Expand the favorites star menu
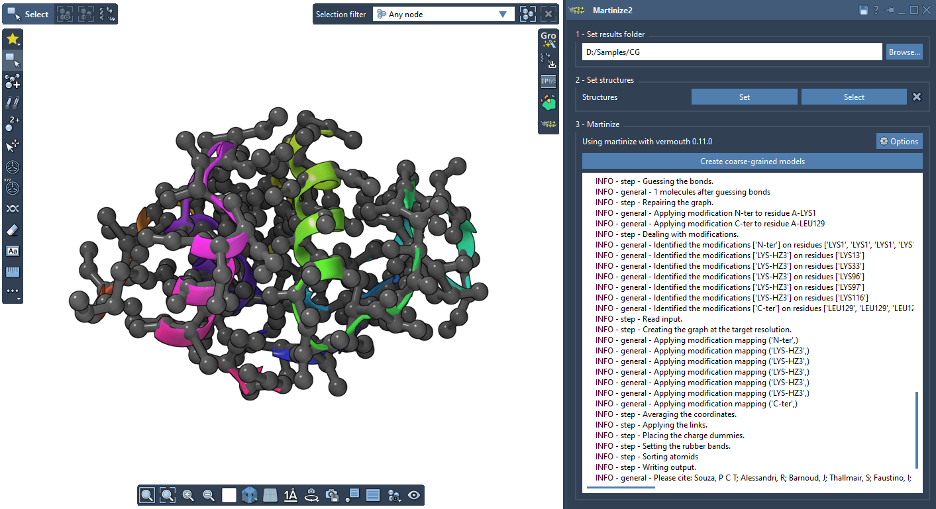 coord(13,39)
